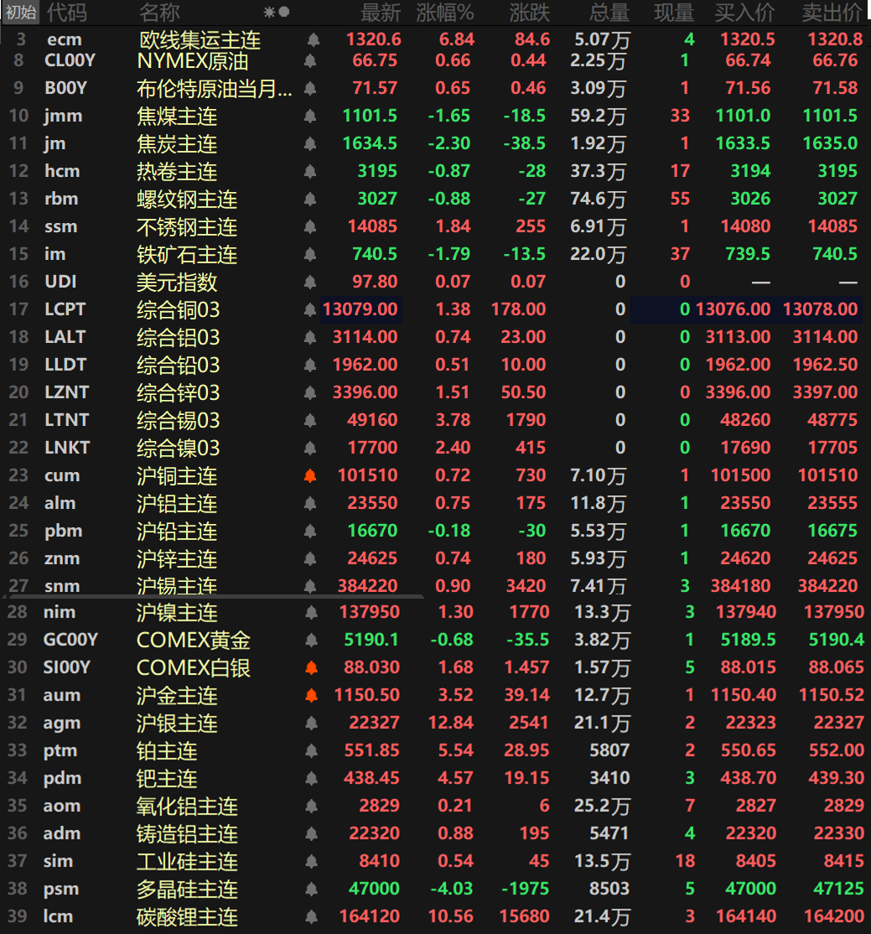Click the alert bell for 焦炭主连
The image size is (871, 934).
pyautogui.click(x=310, y=143)
